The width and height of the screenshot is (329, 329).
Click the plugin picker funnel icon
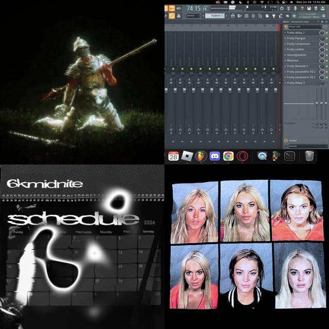point(274,16)
